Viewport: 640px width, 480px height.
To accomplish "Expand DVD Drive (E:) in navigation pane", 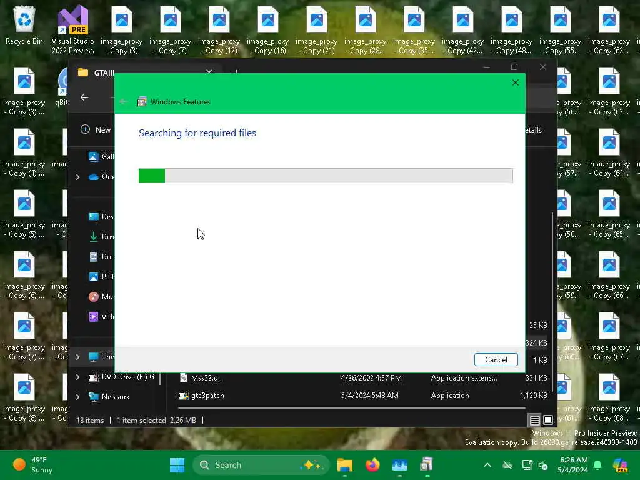I will [x=78, y=377].
